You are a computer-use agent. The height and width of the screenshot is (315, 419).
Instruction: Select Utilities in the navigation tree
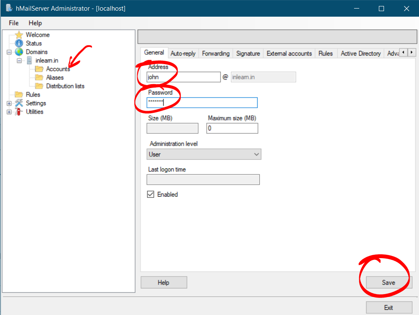(35, 112)
